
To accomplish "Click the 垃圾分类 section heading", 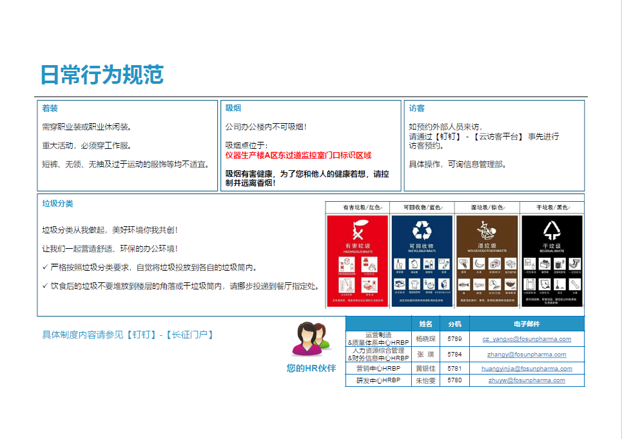I will pyautogui.click(x=58, y=204).
